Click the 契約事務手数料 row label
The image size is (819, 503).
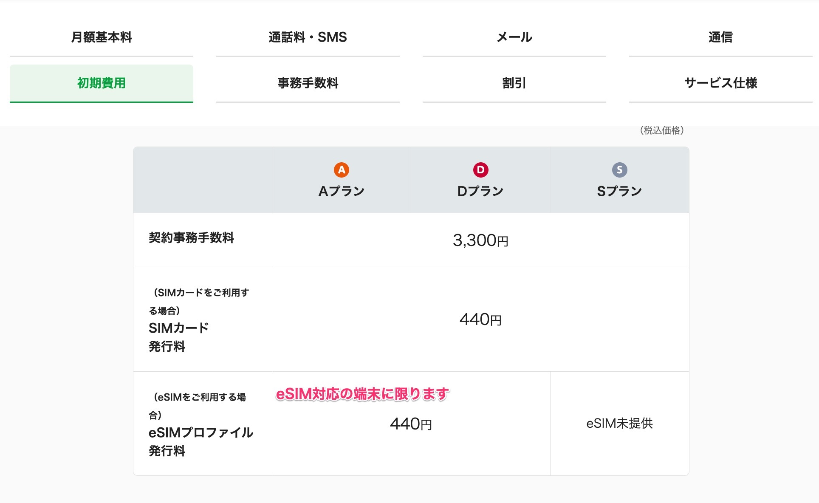(x=191, y=238)
